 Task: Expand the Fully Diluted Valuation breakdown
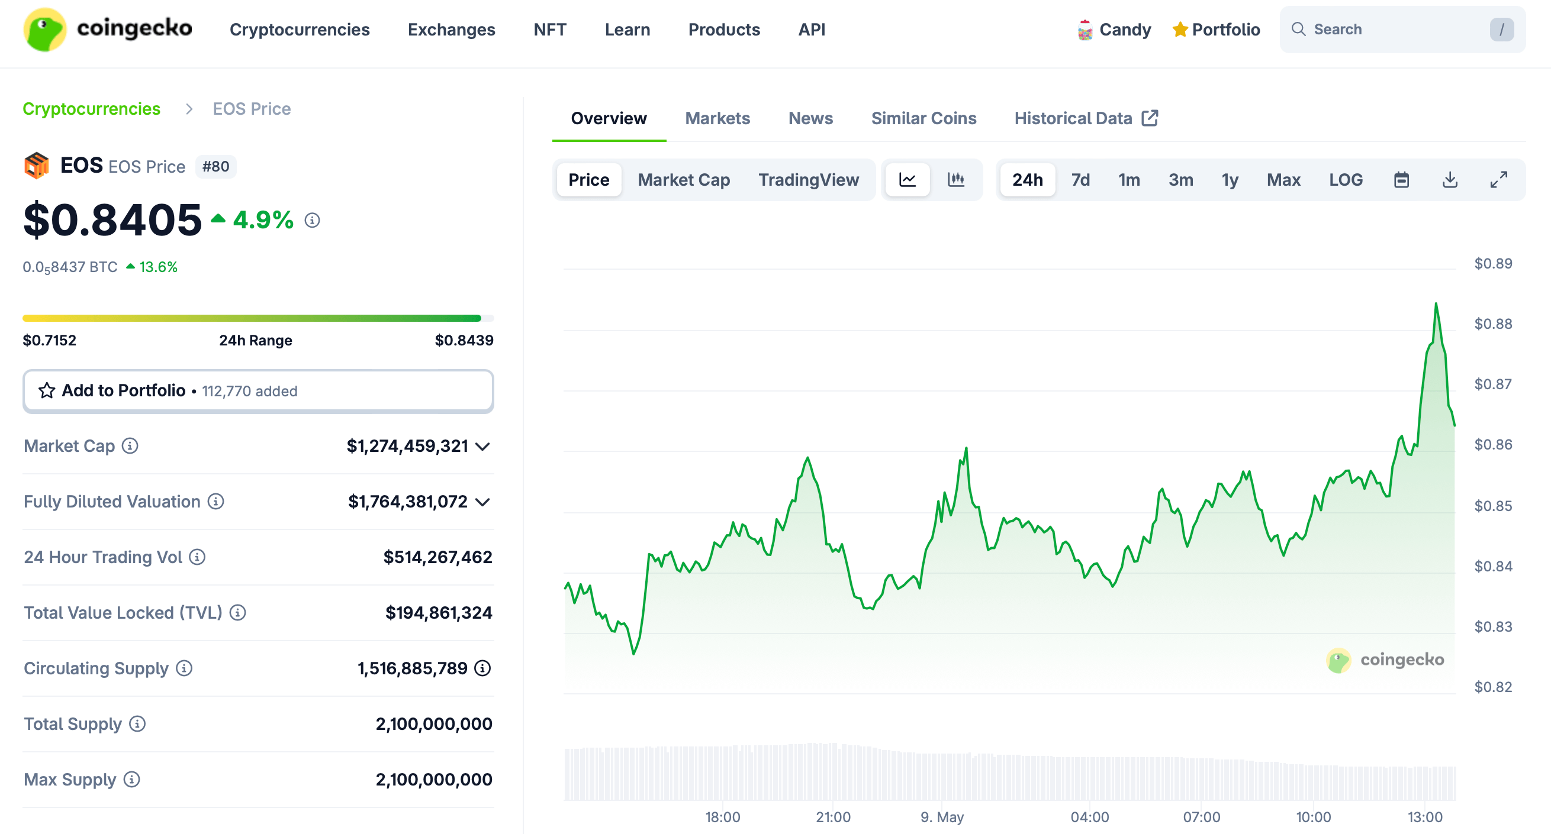[482, 501]
